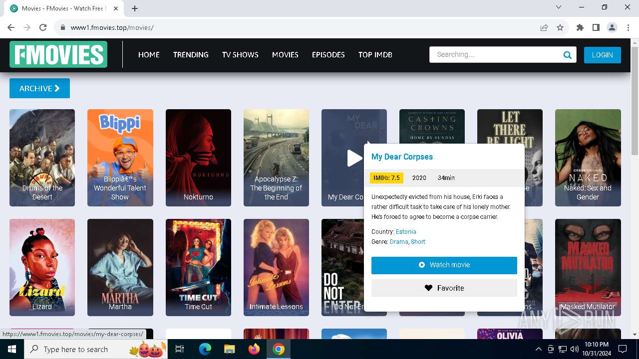Image resolution: width=639 pixels, height=359 pixels.
Task: Open the Nokturno movie poster
Action: 198,158
